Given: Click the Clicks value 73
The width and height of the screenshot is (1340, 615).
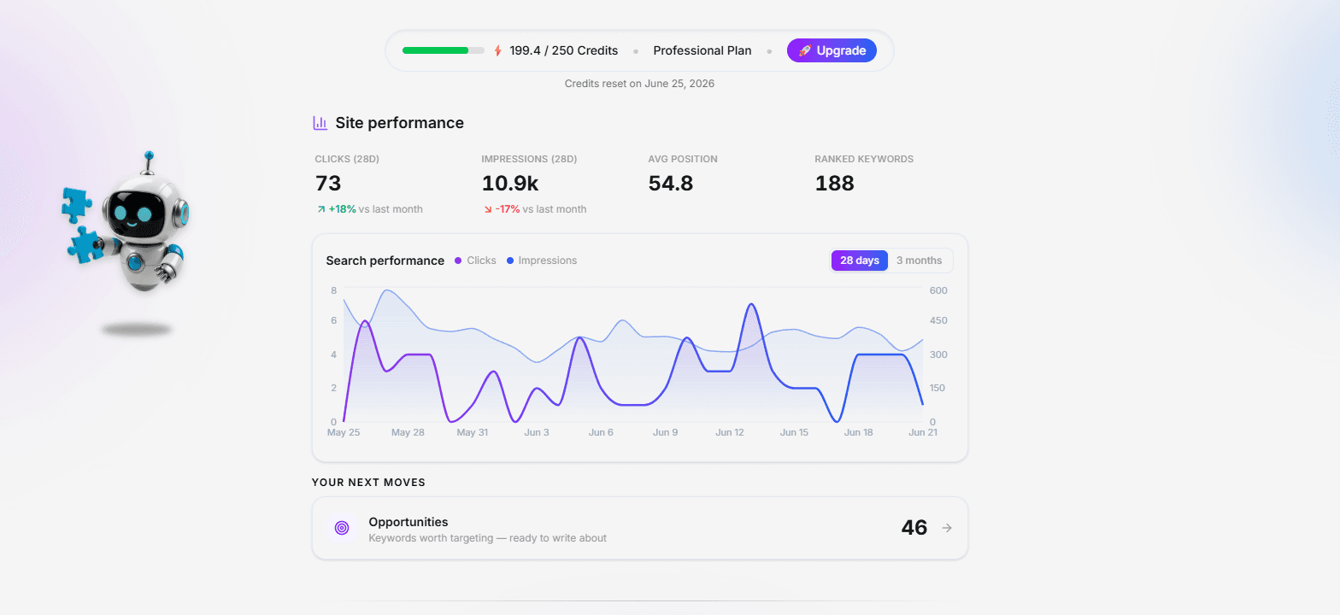Looking at the screenshot, I should click(328, 184).
